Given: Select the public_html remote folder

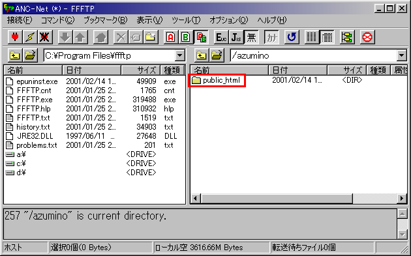Looking at the screenshot, I should [x=217, y=80].
